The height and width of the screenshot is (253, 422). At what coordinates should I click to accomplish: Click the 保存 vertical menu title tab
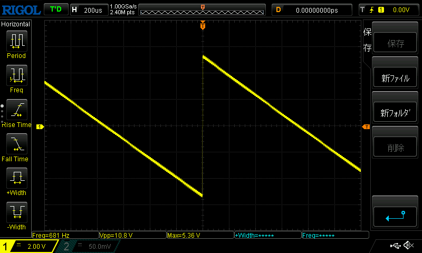point(367,40)
